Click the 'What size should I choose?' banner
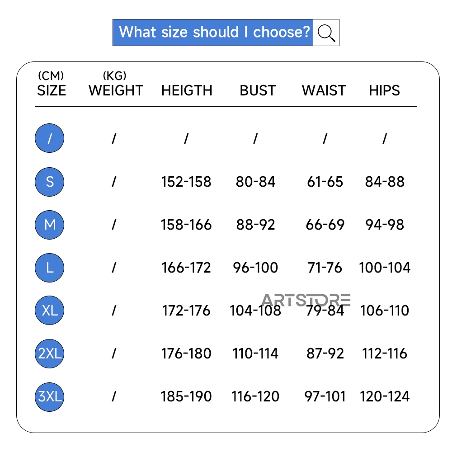Image resolution: width=452 pixels, height=452 pixels. 213,33
